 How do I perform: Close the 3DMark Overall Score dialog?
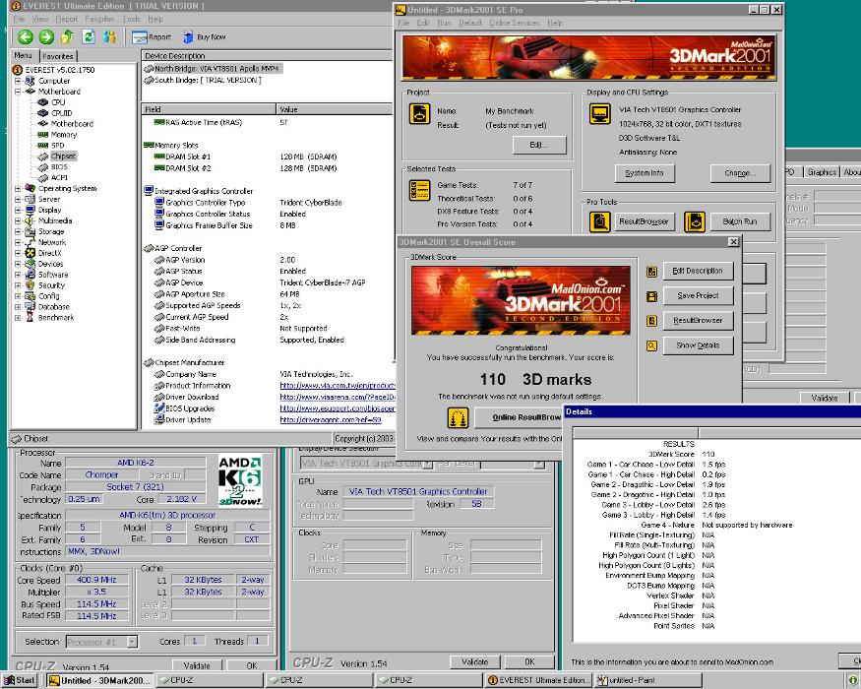point(733,242)
